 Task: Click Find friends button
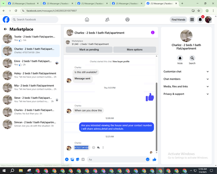coord(178,20)
